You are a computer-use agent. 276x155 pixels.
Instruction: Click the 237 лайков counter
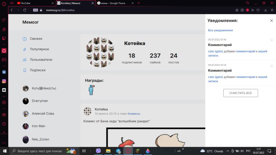point(155,58)
